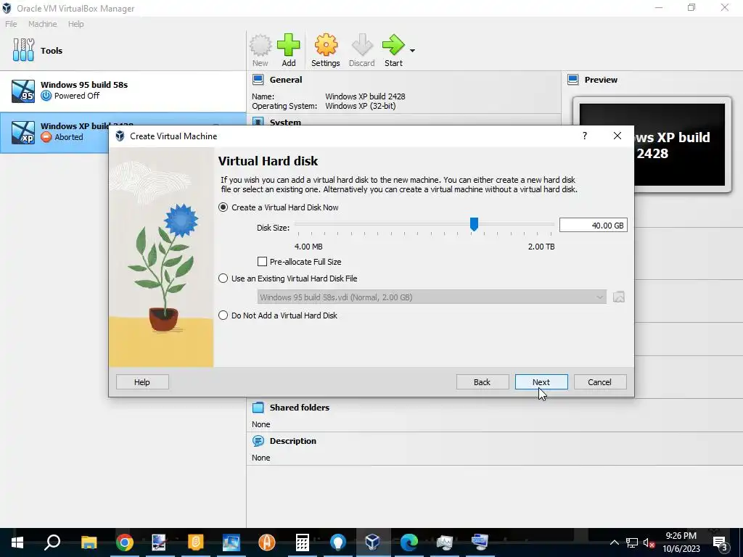Click the muted volume tray icon
Image resolution: width=743 pixels, height=557 pixels.
[x=649, y=542]
